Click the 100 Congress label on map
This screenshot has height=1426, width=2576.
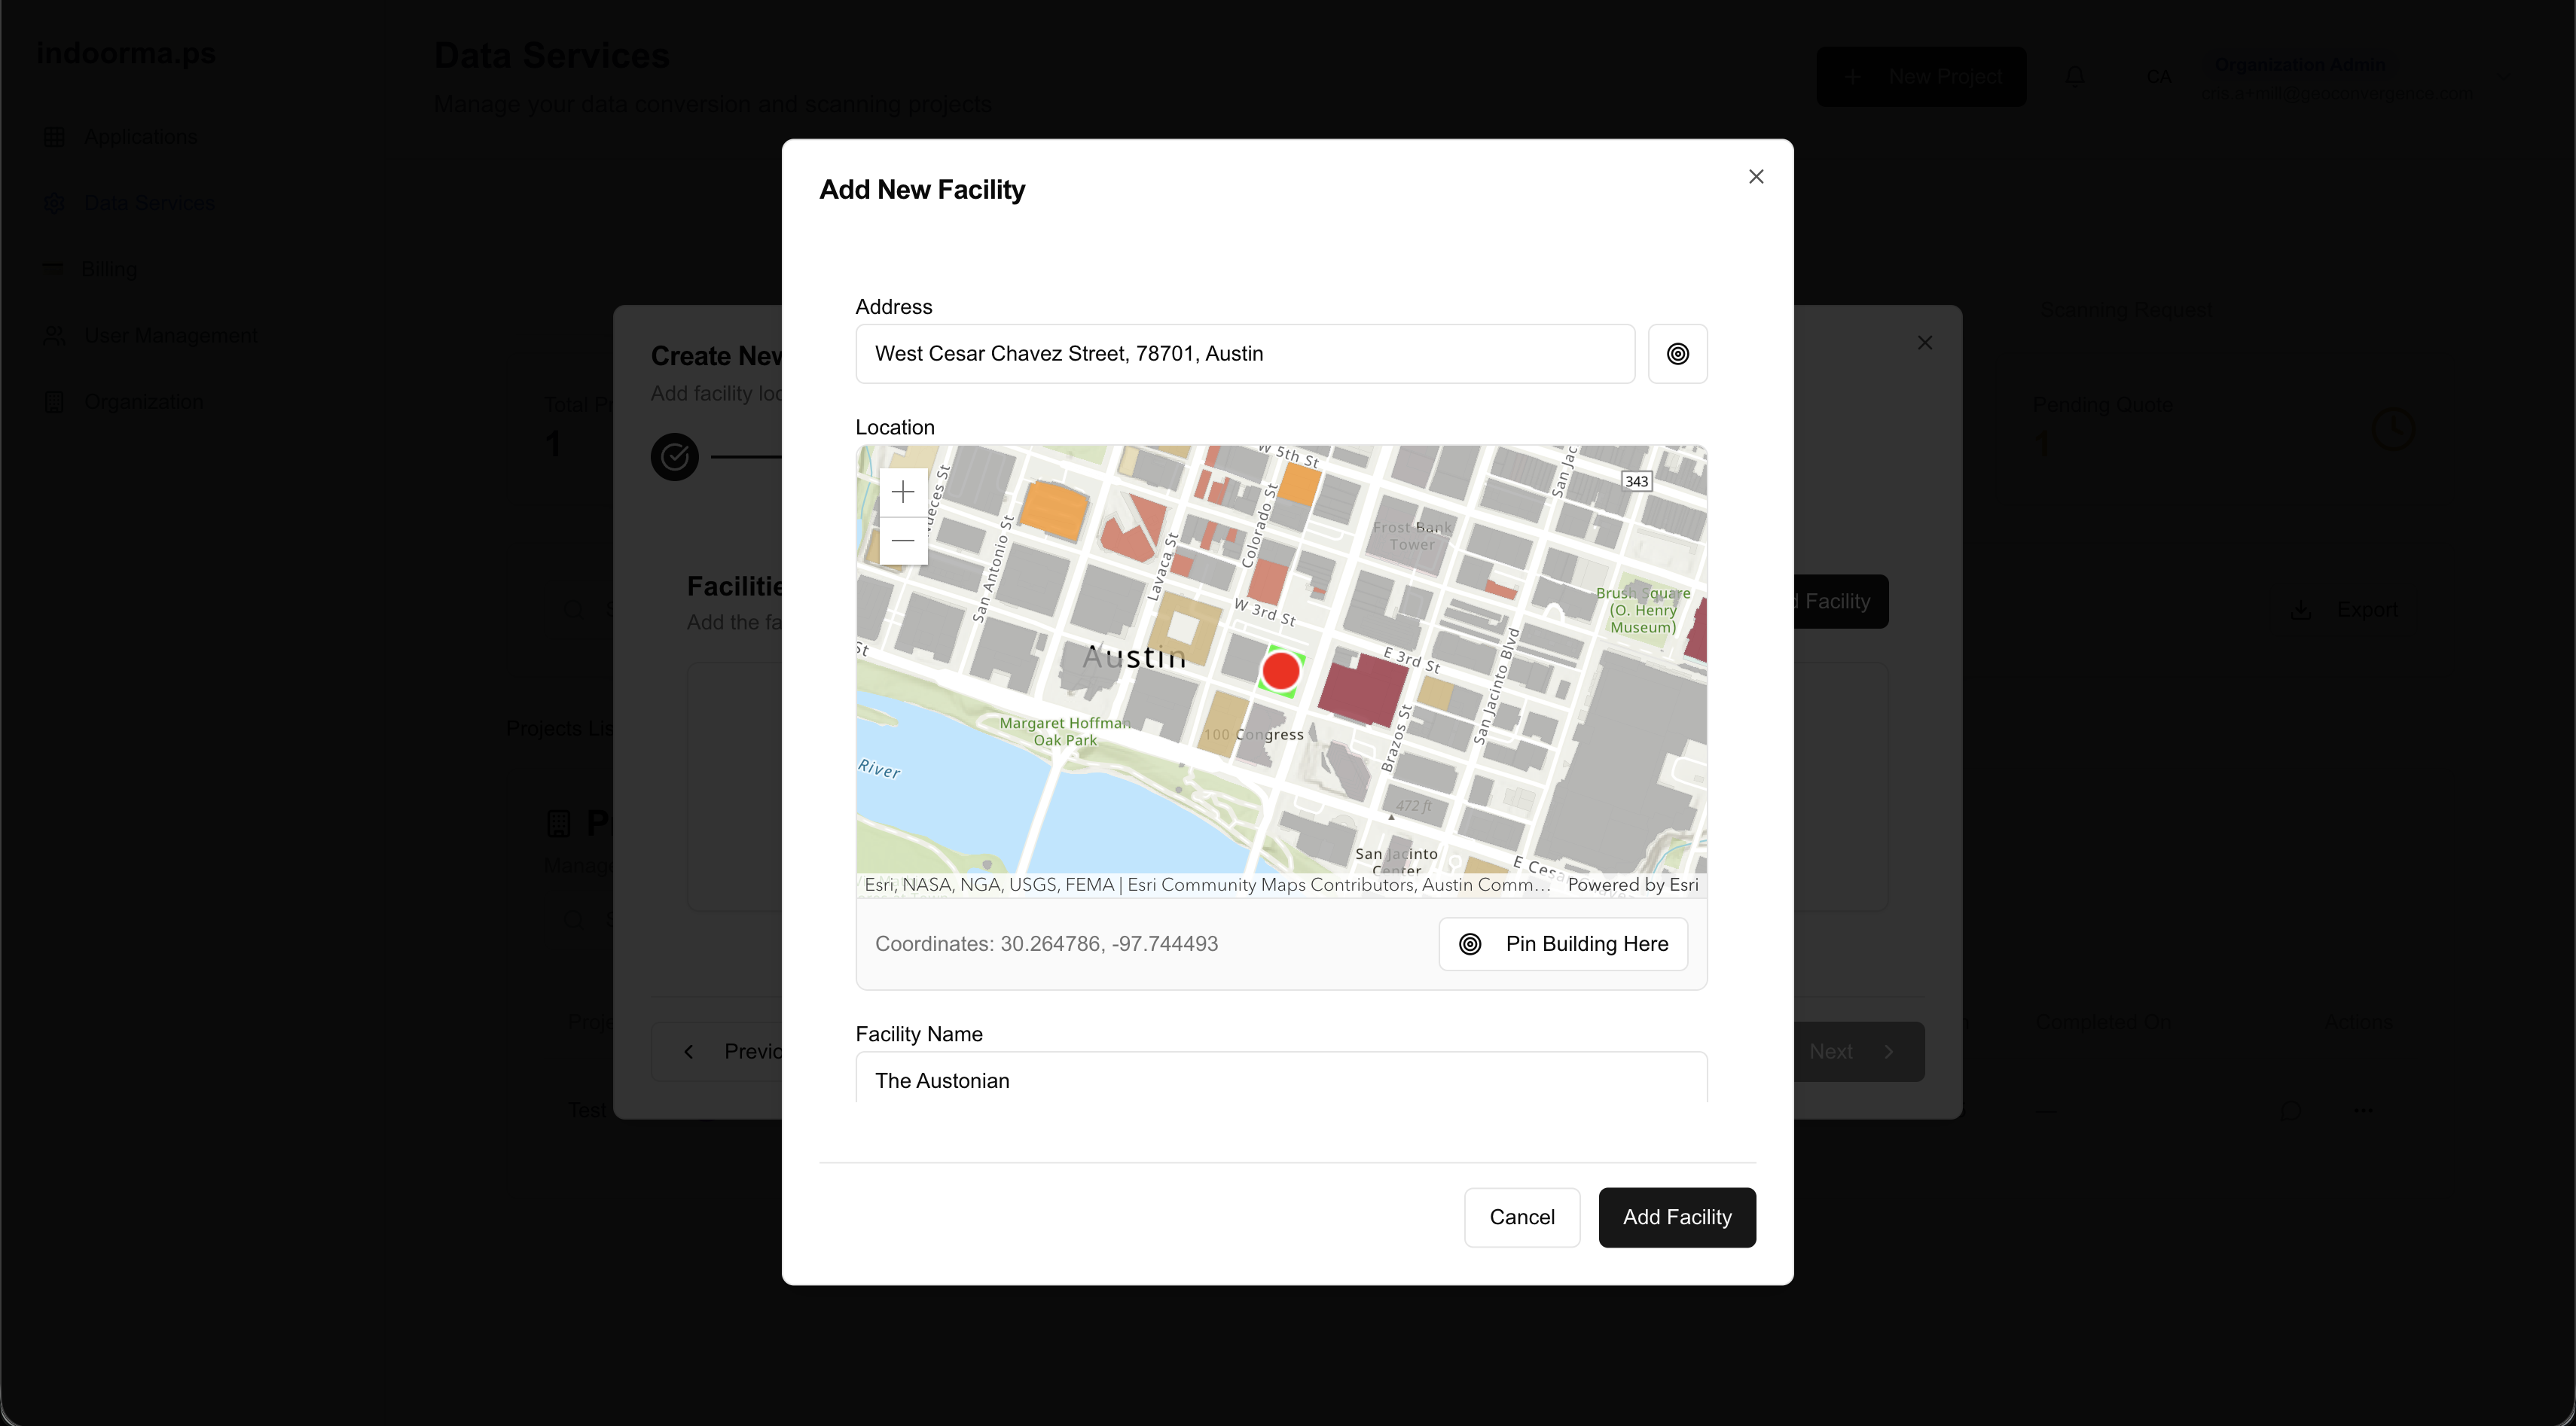click(x=1253, y=735)
